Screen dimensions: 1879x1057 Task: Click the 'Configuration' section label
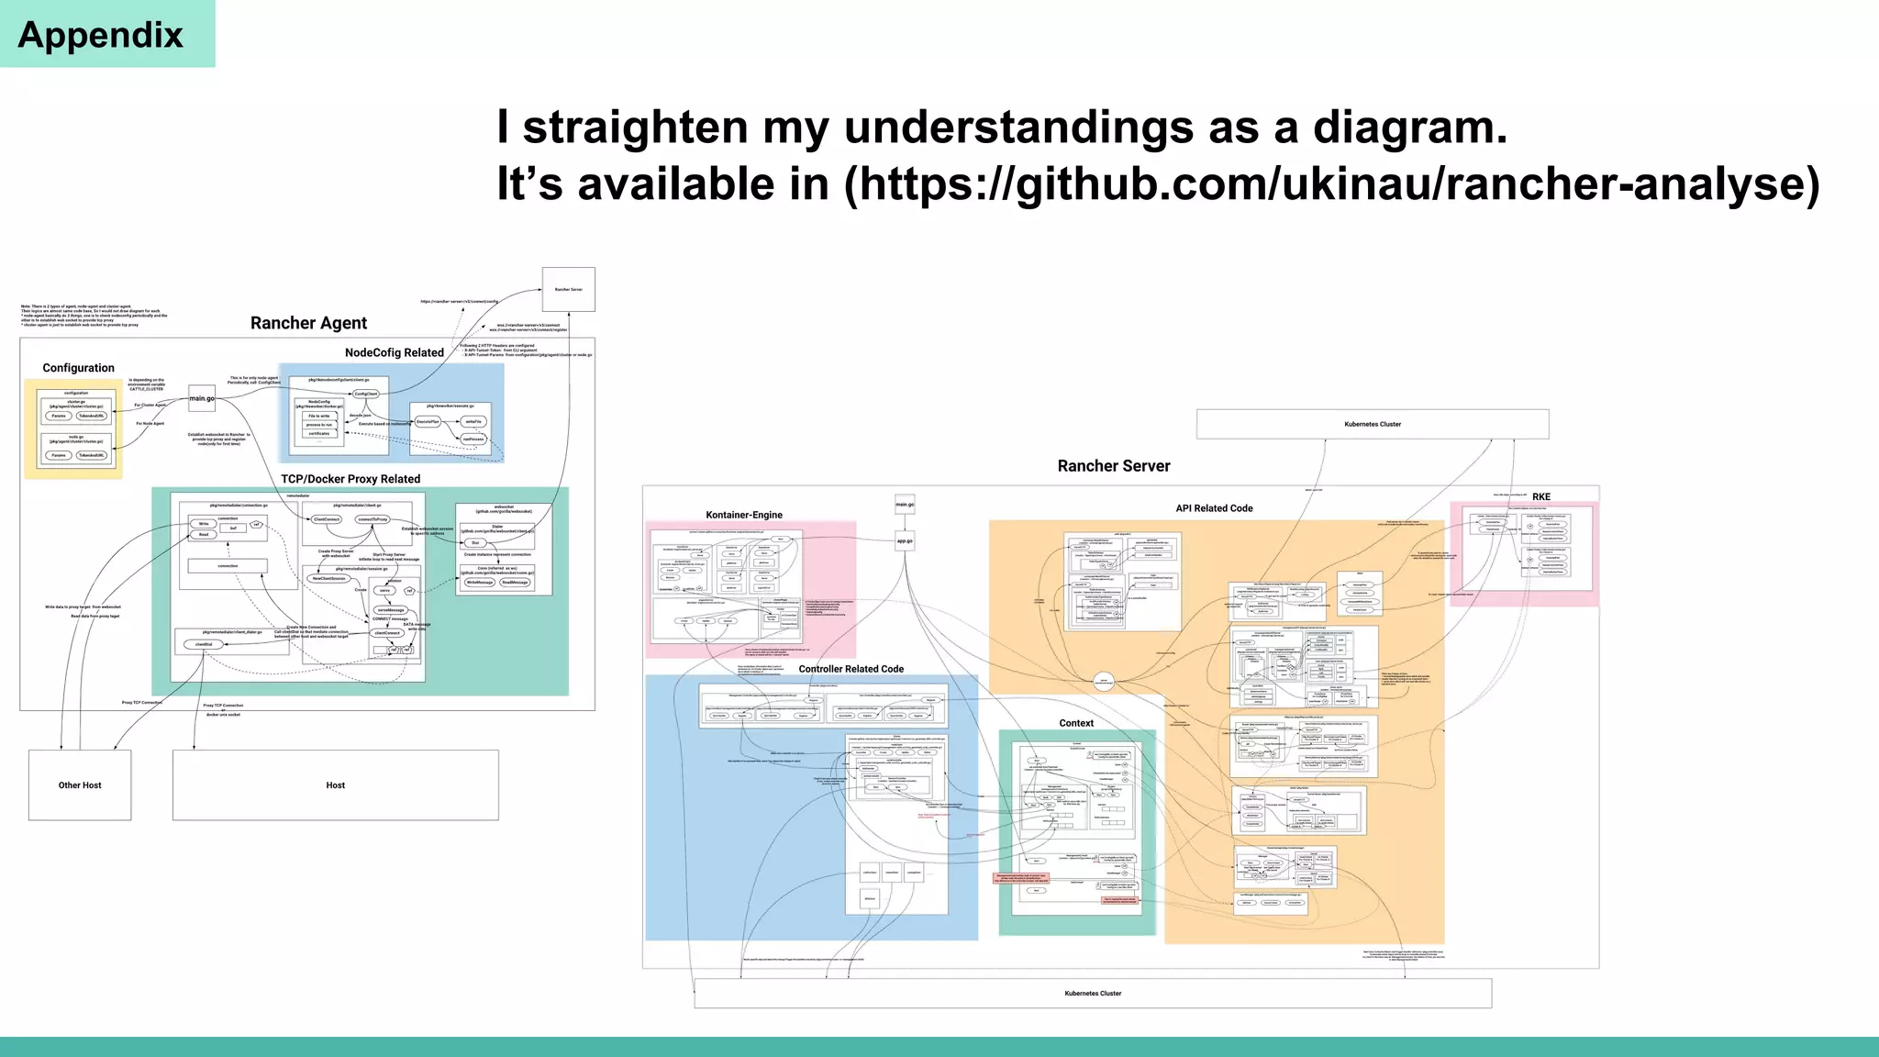pos(79,368)
